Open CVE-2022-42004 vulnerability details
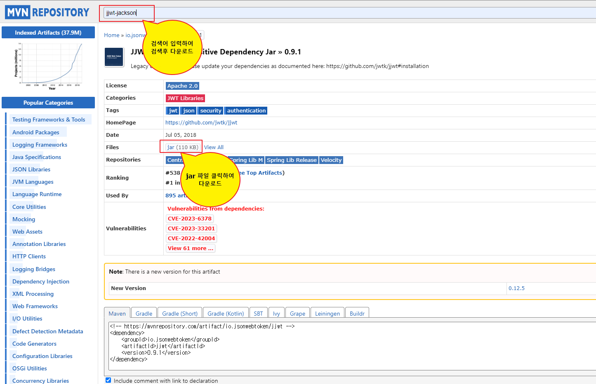 point(191,239)
